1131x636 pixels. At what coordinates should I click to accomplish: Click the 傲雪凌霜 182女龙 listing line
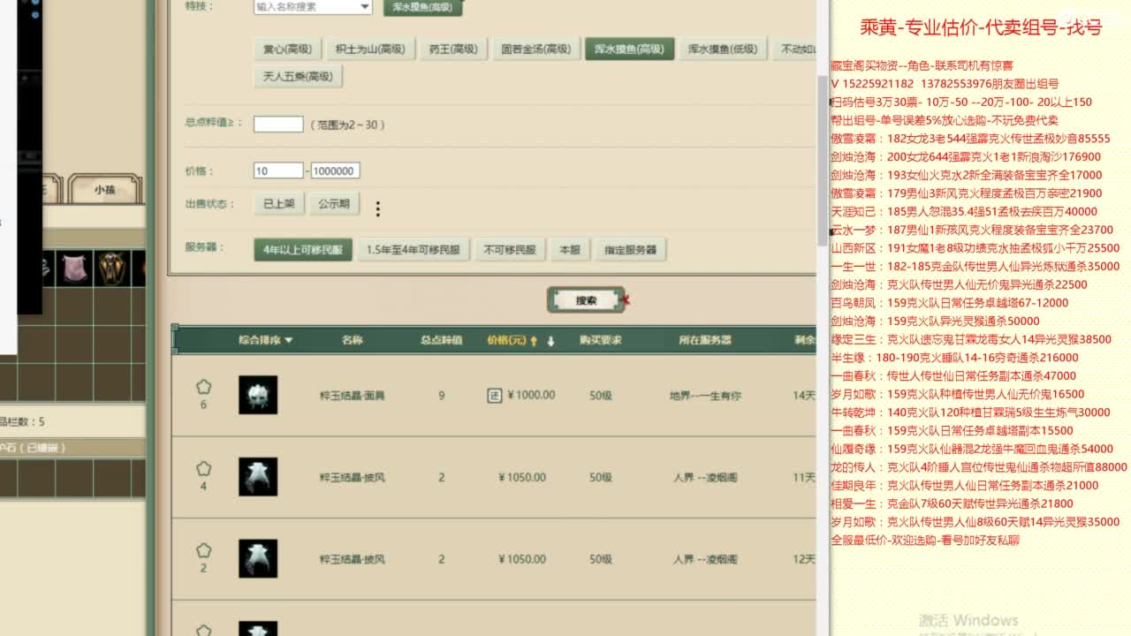click(970, 139)
